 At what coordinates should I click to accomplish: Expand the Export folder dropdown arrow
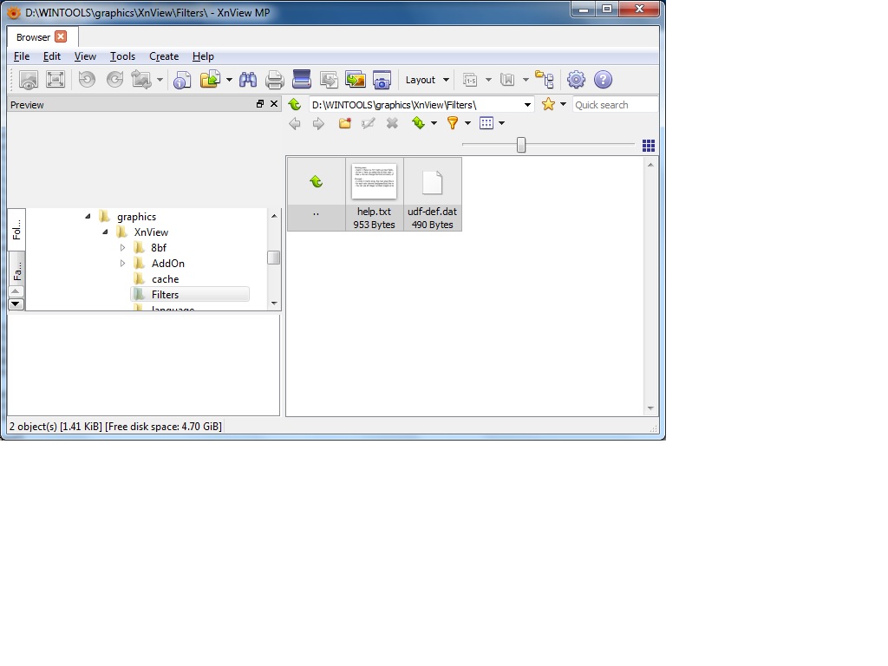(229, 80)
